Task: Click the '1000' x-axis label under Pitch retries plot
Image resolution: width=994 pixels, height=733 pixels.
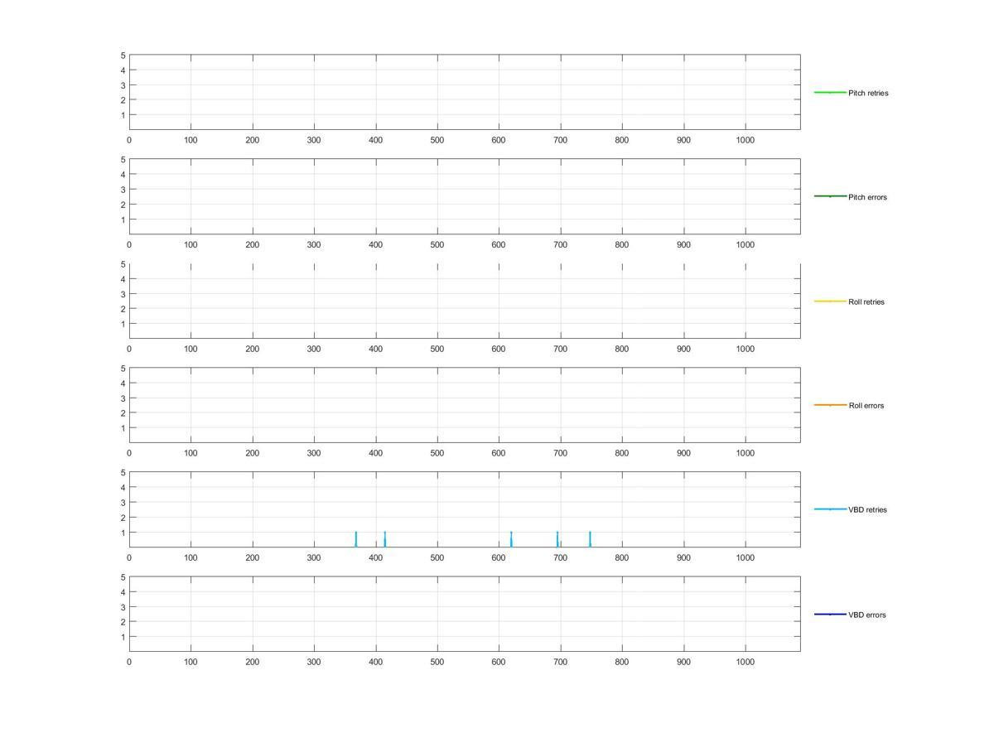Action: click(x=745, y=141)
